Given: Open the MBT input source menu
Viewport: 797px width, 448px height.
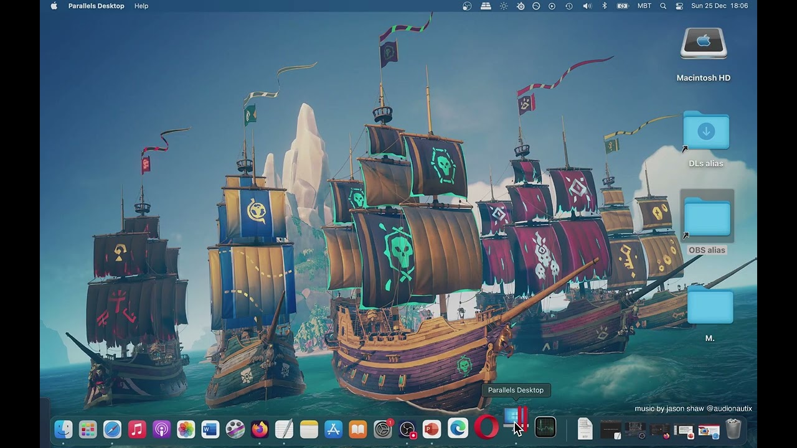Looking at the screenshot, I should pos(644,6).
